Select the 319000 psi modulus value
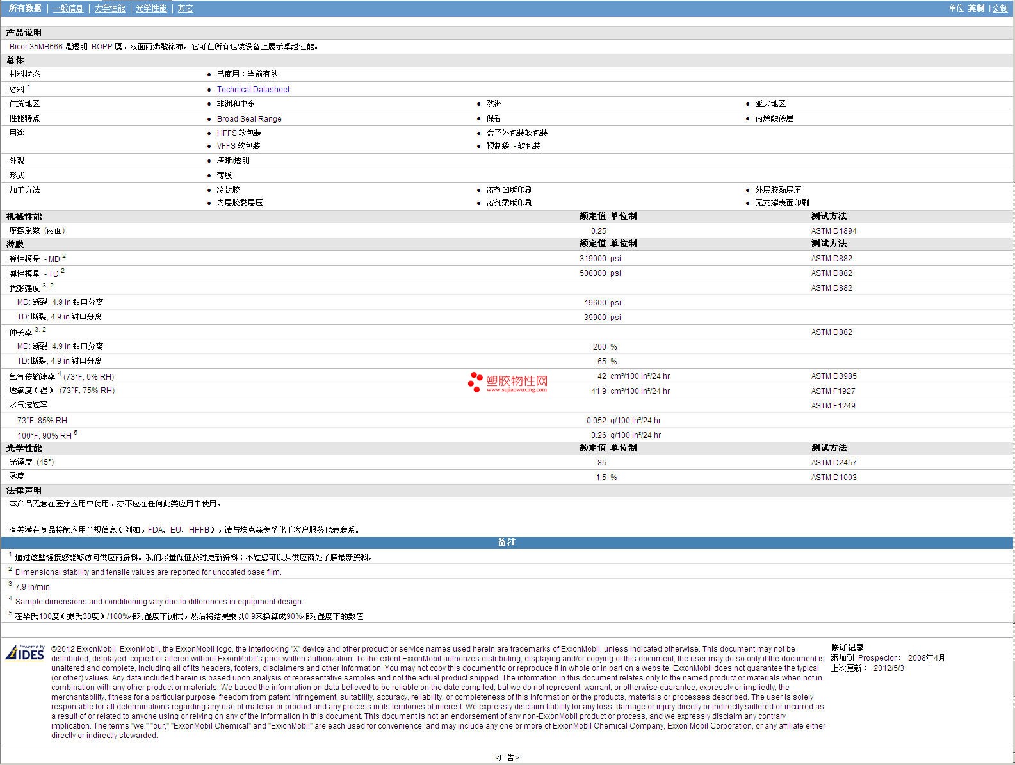 [600, 259]
